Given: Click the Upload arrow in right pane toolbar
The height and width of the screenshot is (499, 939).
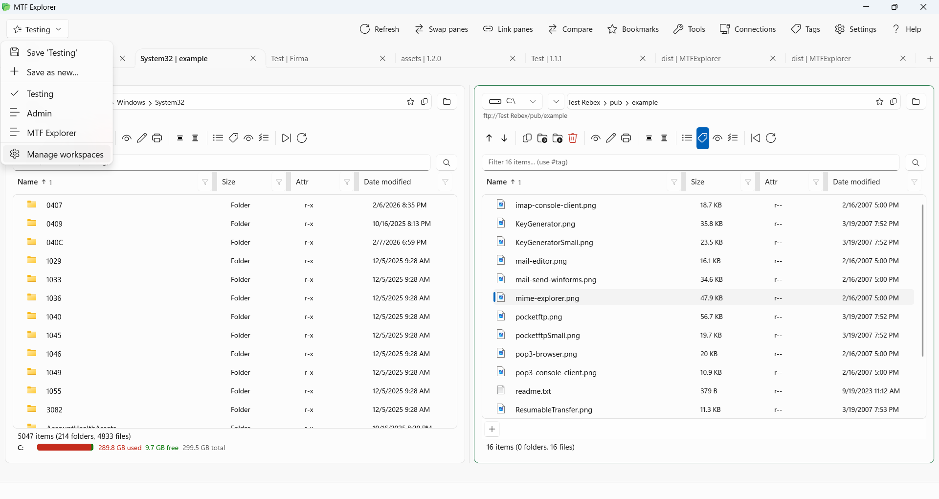Looking at the screenshot, I should pos(489,138).
